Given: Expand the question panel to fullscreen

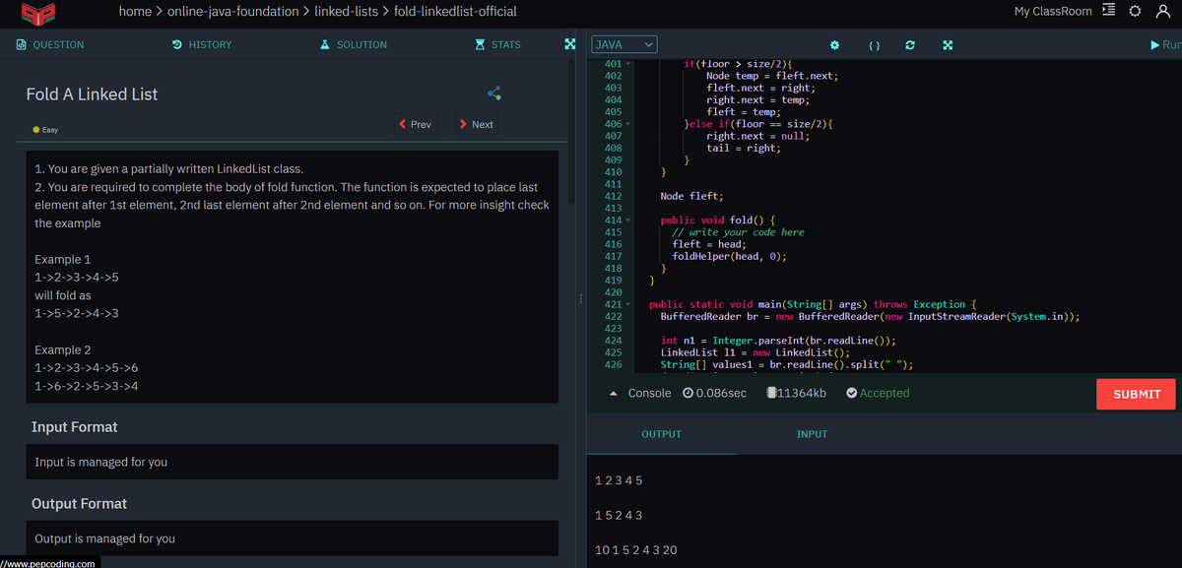Looking at the screenshot, I should click(569, 44).
